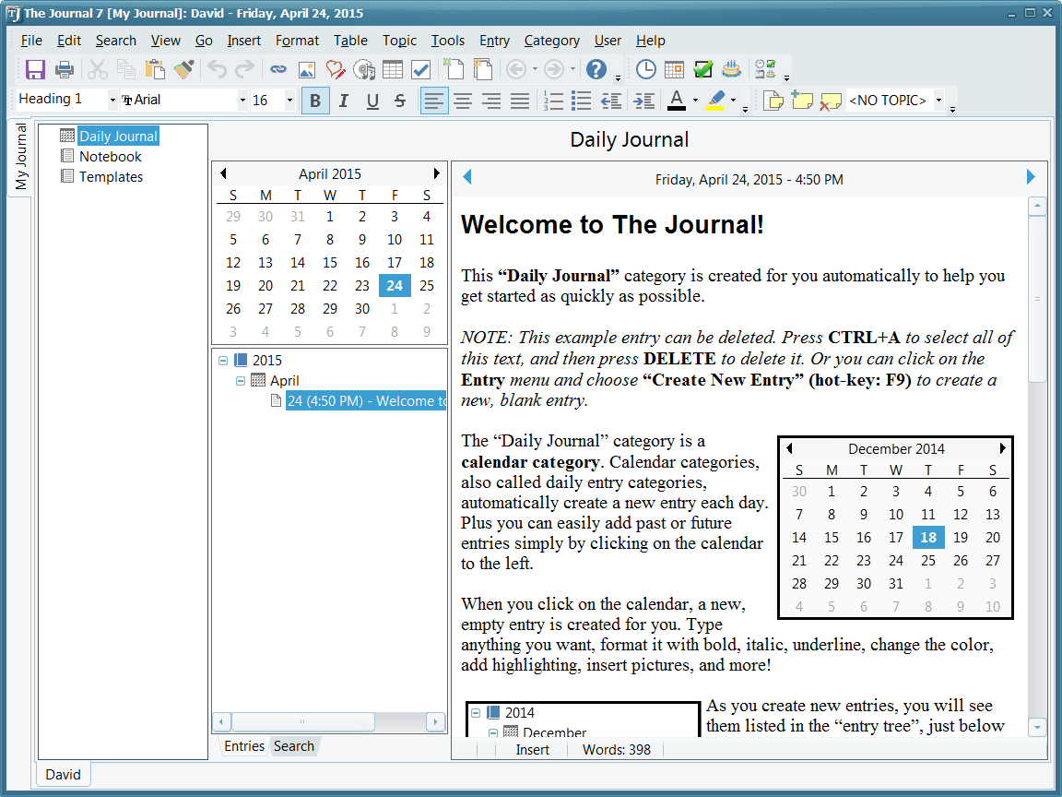The image size is (1062, 797).
Task: Switch to the Entries tab
Action: [x=243, y=746]
